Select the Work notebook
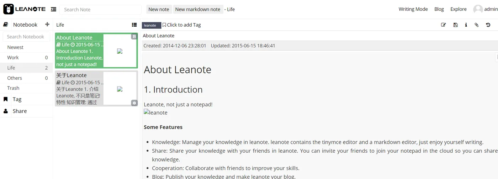 pos(13,57)
